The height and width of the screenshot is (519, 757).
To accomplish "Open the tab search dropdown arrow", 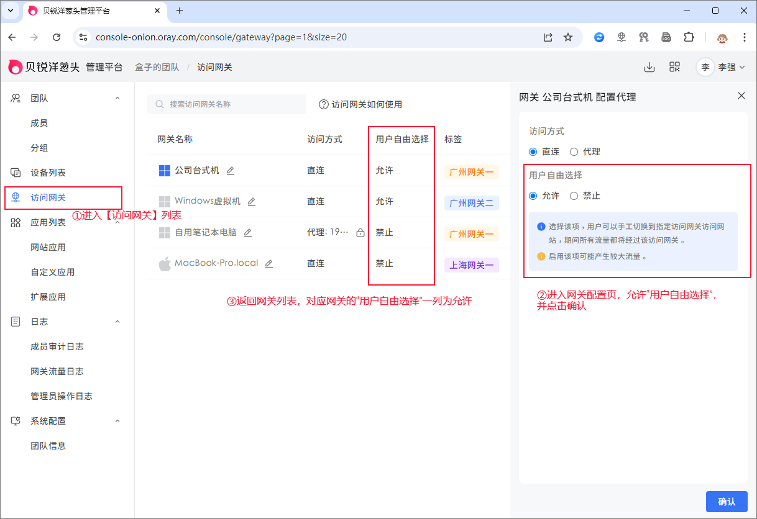I will [x=10, y=11].
